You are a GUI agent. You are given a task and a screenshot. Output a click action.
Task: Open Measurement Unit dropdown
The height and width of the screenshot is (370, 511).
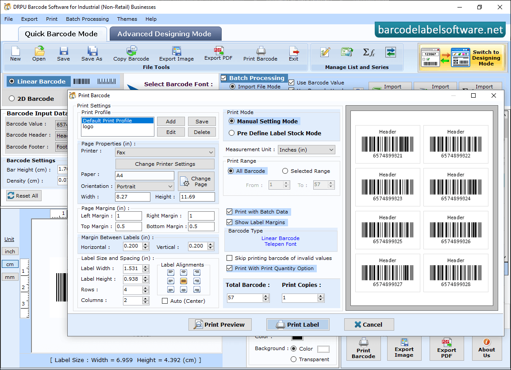pyautogui.click(x=306, y=150)
